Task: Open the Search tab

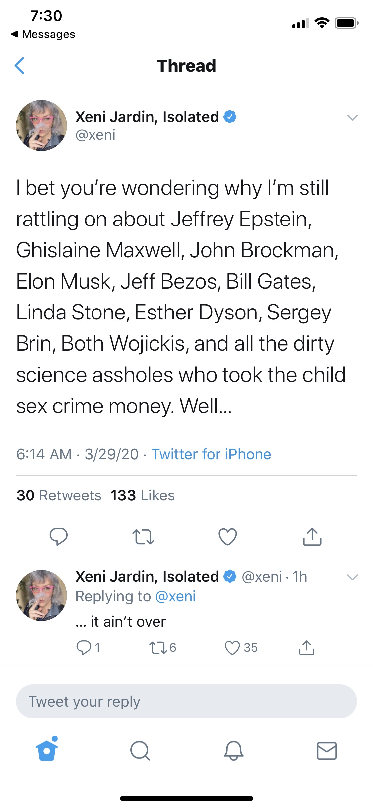Action: [x=140, y=750]
